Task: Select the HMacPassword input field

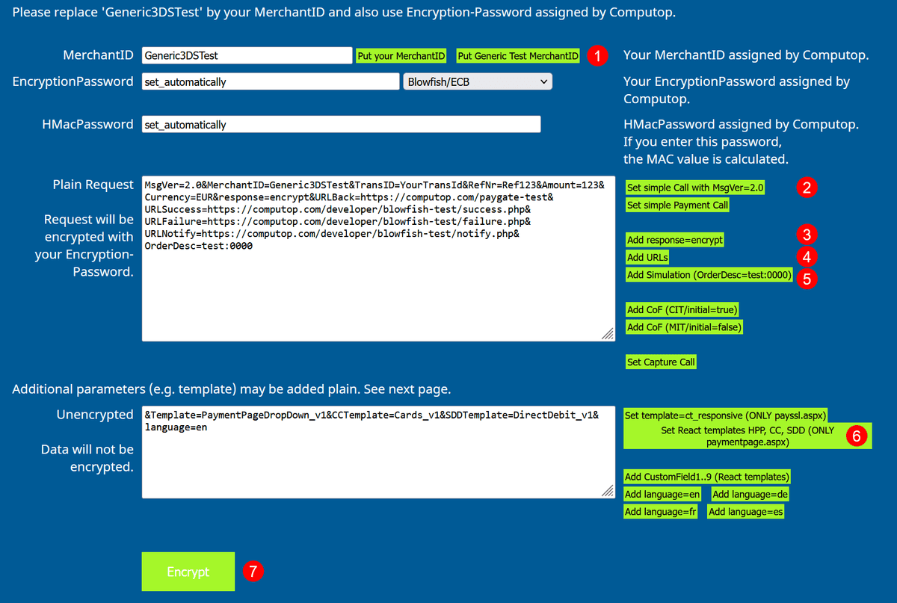Action: click(340, 124)
